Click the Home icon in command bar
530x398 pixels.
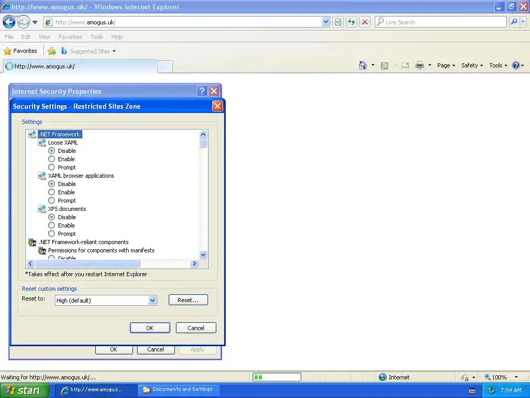coord(363,65)
